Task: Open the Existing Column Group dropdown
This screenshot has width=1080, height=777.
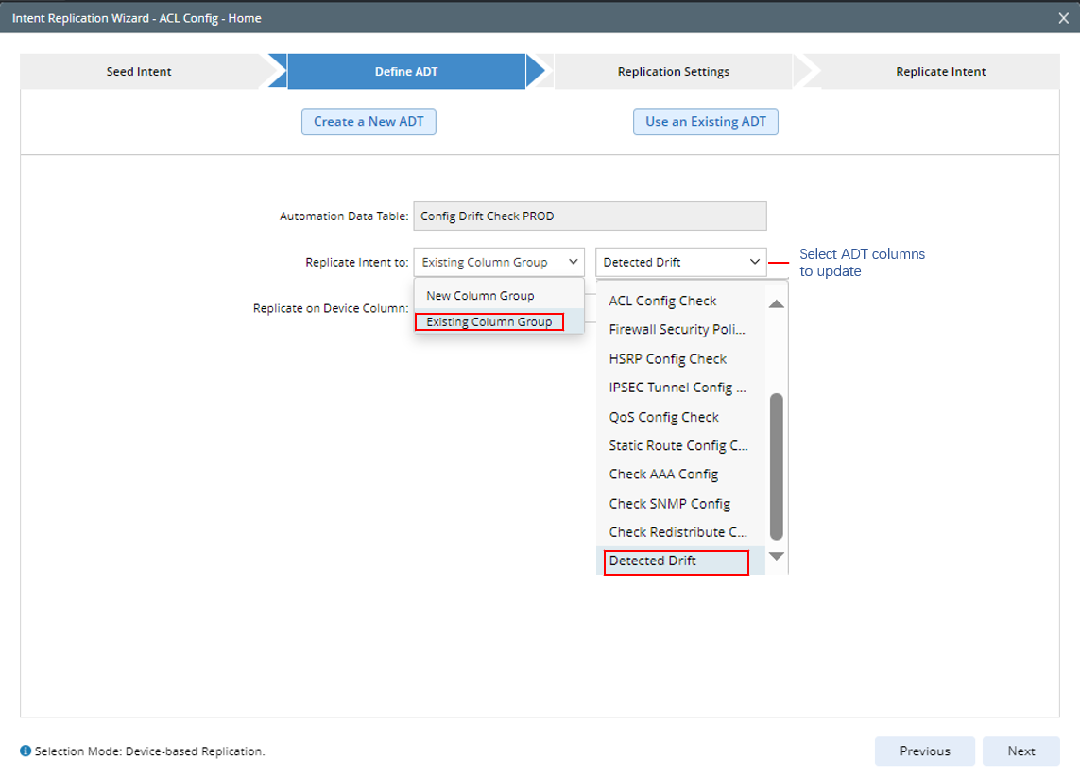Action: pos(499,263)
